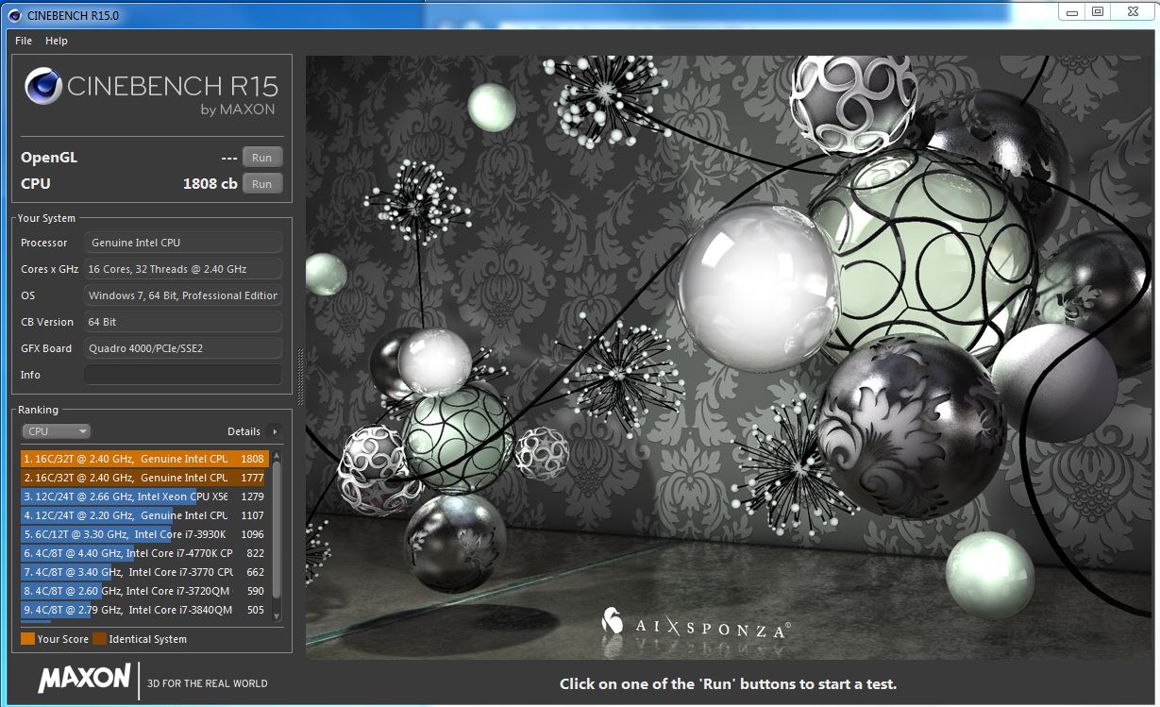The image size is (1160, 707).
Task: Click the panel splitter handle
Action: click(x=300, y=376)
